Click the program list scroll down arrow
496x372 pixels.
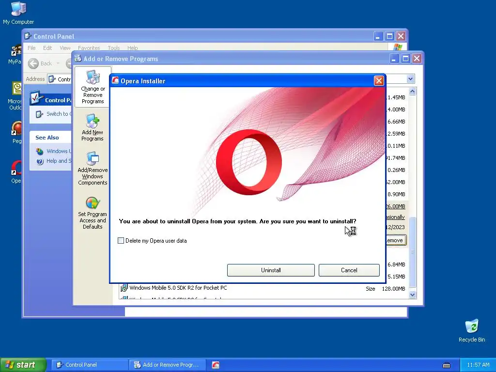pos(412,294)
